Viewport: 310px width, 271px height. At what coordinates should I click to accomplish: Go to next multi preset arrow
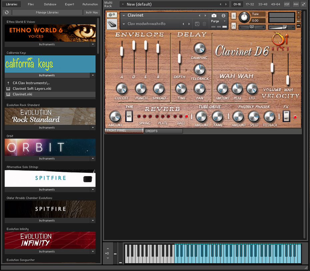tap(226, 4)
